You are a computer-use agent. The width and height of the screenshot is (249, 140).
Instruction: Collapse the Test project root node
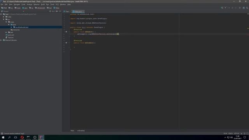click(1, 14)
